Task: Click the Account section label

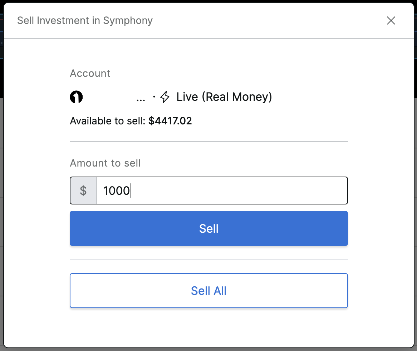Action: (x=90, y=73)
